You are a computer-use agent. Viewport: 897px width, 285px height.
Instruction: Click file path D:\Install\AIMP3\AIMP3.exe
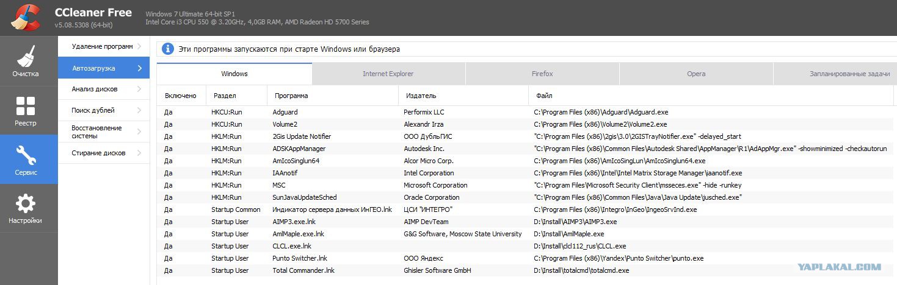pyautogui.click(x=575, y=222)
